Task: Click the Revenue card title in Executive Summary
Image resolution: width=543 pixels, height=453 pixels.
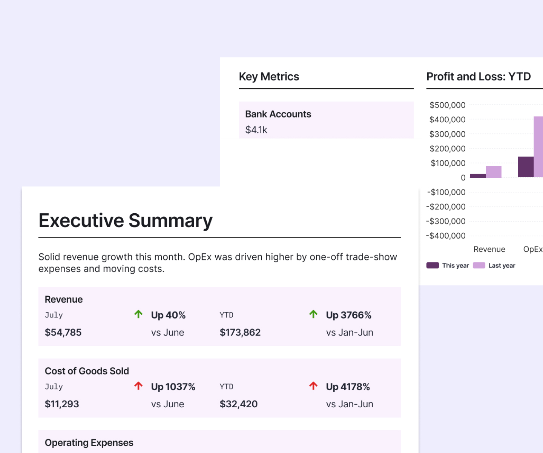Action: pos(64,299)
